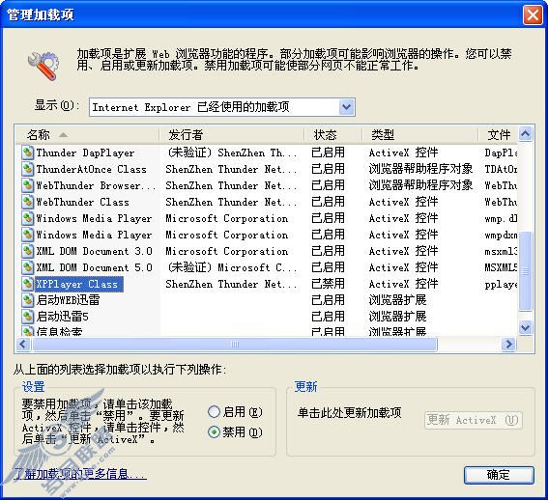Click the wmpdxm Windows Media Player icon
This screenshot has width=548, height=500.
27,235
